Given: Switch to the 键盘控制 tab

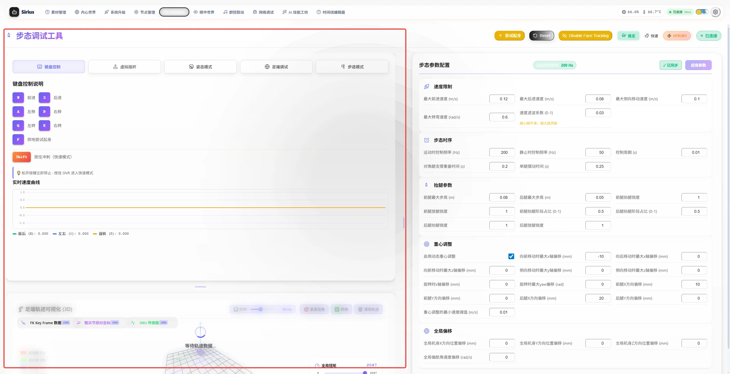Looking at the screenshot, I should 49,67.
